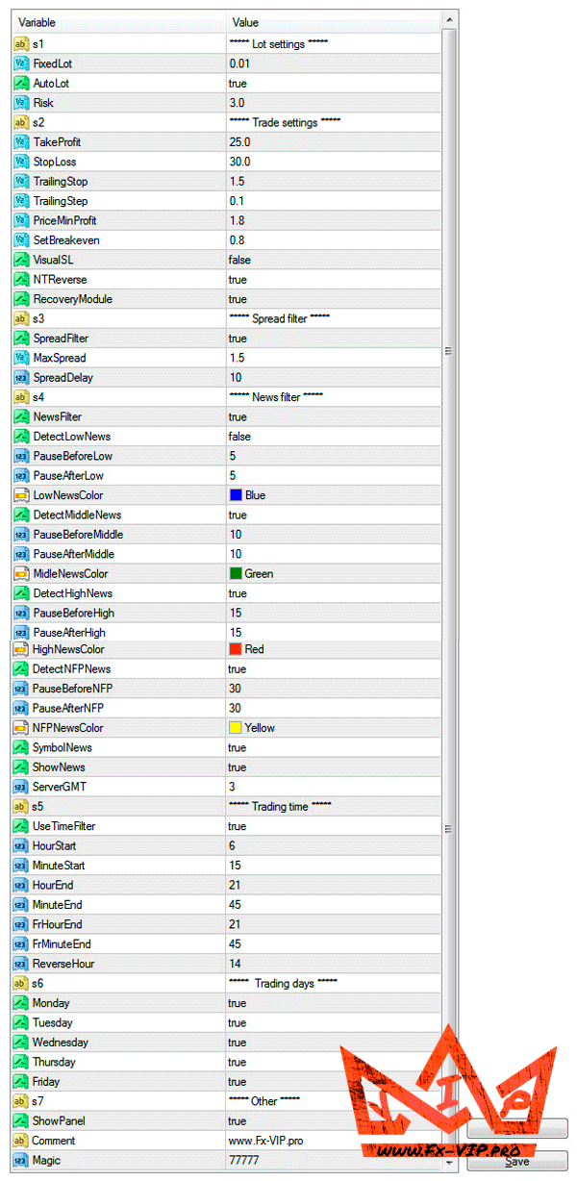This screenshot has height=1181, width=577.
Task: Click the red HighNewsColor swatch
Action: pyautogui.click(x=236, y=649)
